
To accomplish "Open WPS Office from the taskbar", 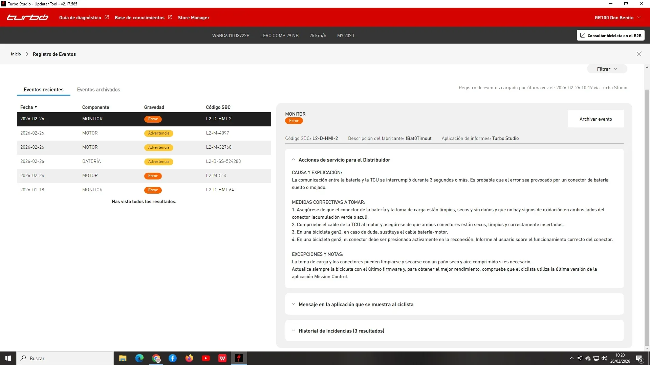I will (x=222, y=358).
